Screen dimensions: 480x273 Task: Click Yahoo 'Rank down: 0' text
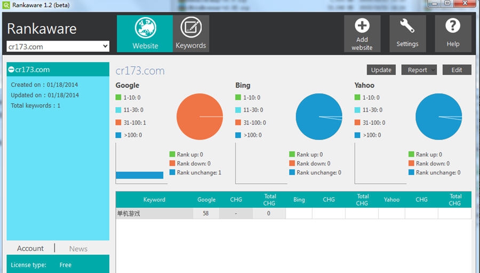(x=433, y=163)
